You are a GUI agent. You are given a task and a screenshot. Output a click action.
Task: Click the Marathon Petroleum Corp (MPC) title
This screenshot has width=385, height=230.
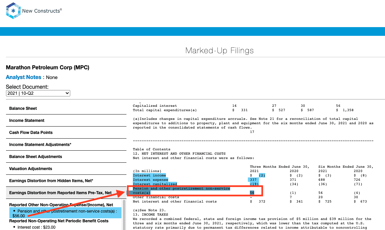(47, 68)
